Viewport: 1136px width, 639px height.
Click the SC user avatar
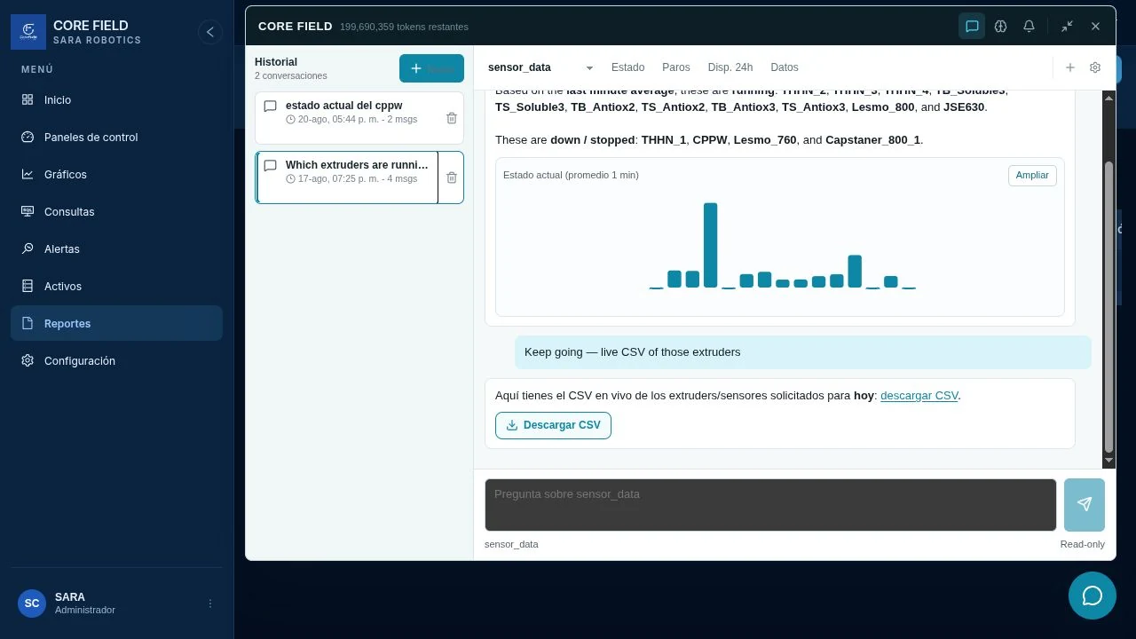pos(32,603)
